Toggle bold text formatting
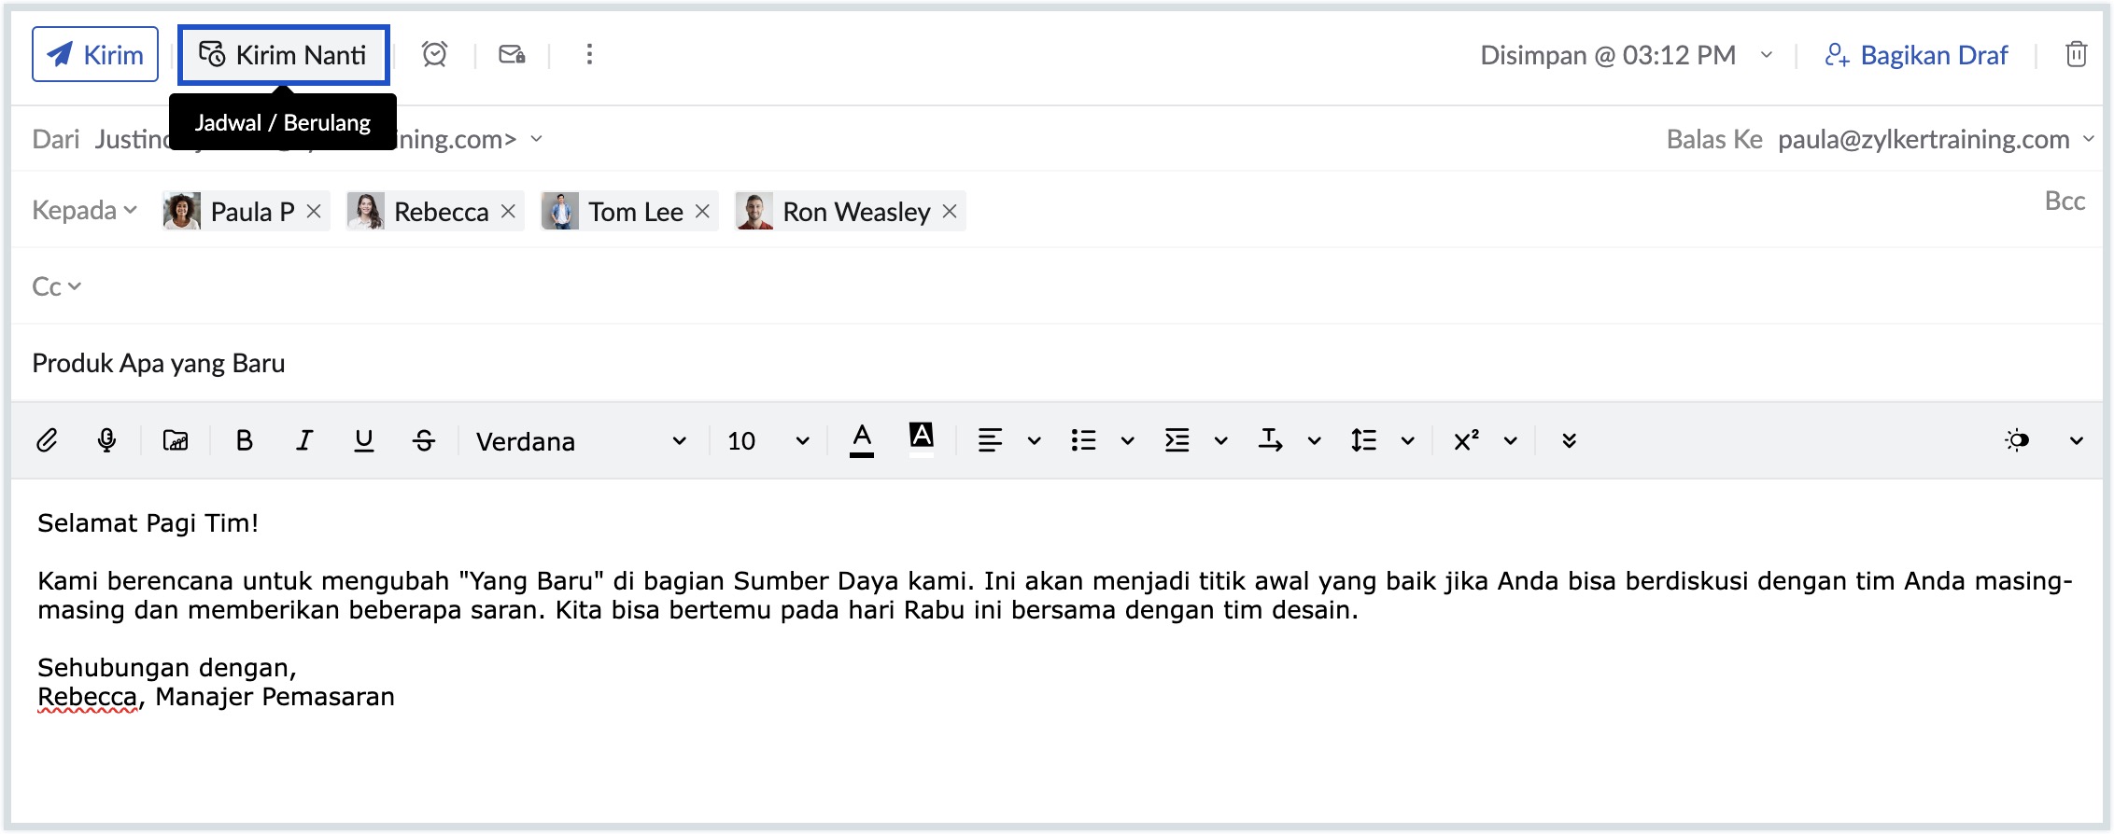Screen dimensions: 2114x834 [245, 440]
